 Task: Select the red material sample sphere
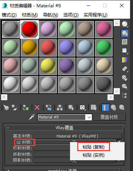[30, 29]
